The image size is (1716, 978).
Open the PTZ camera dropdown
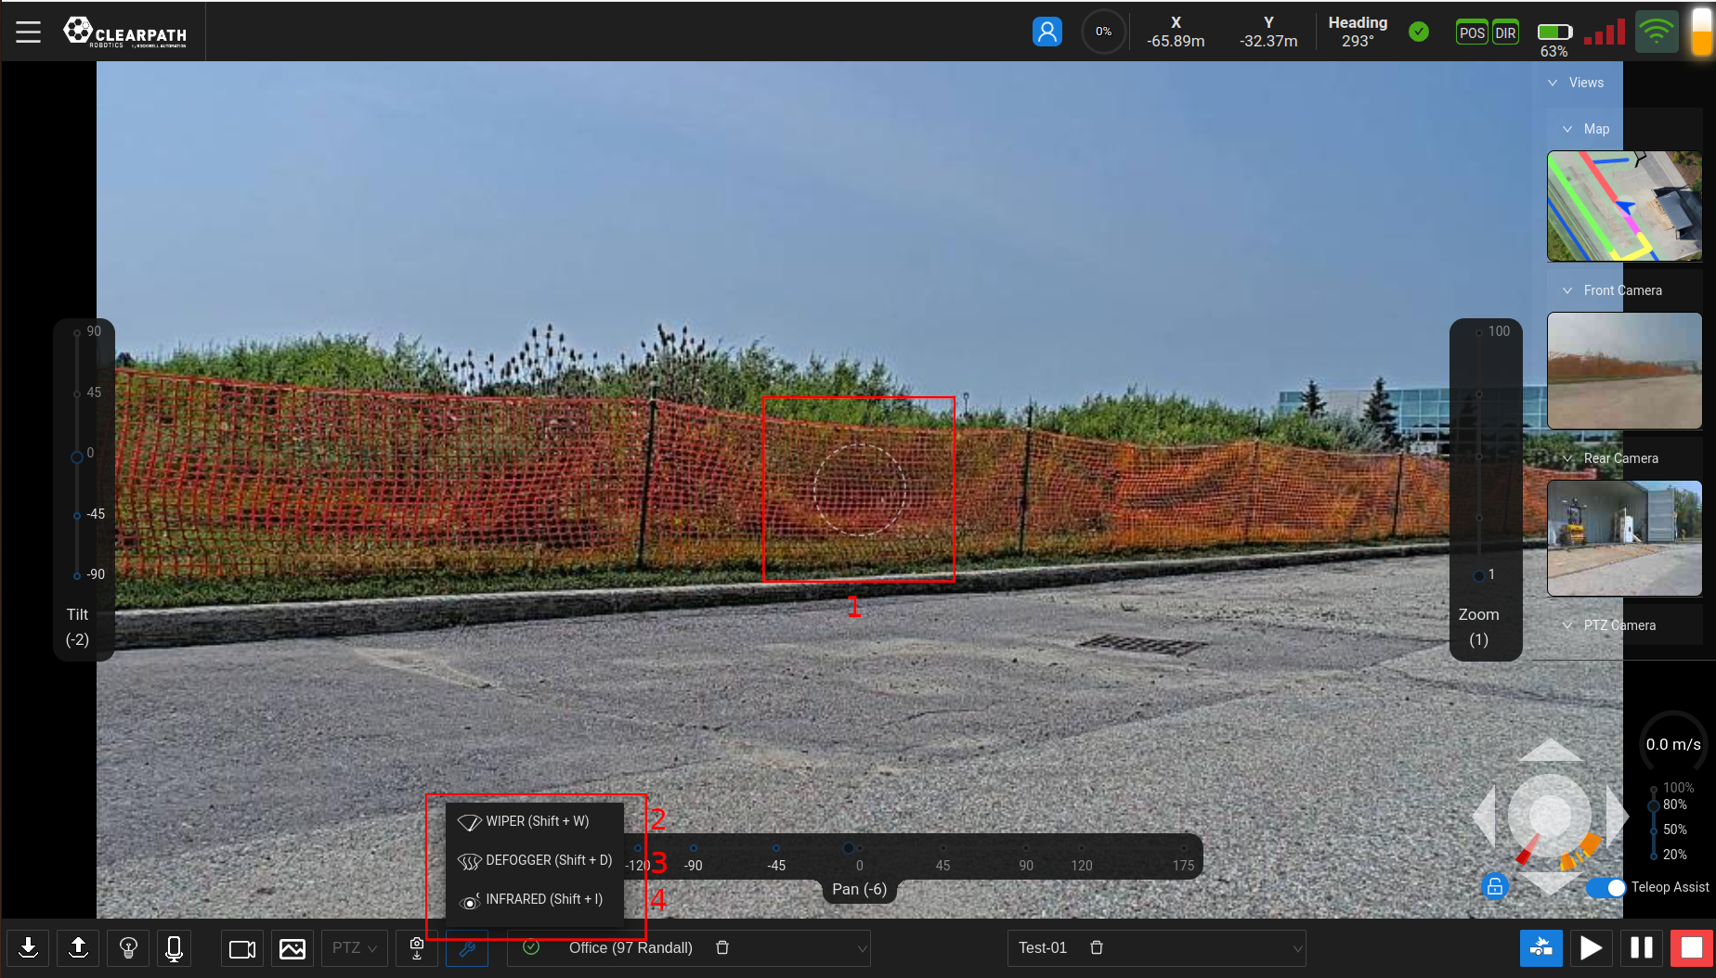point(355,948)
